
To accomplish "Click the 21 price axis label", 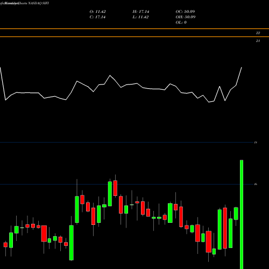I will [x=258, y=41].
